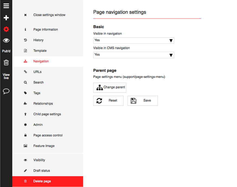The image size is (237, 187).
Task: Click the plus icon to add a page
Action: (6, 18)
